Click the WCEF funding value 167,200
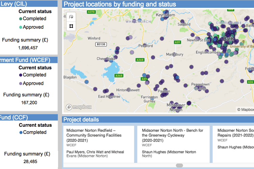Image resolution: width=254 pixels, height=169 pixels. (29, 103)
